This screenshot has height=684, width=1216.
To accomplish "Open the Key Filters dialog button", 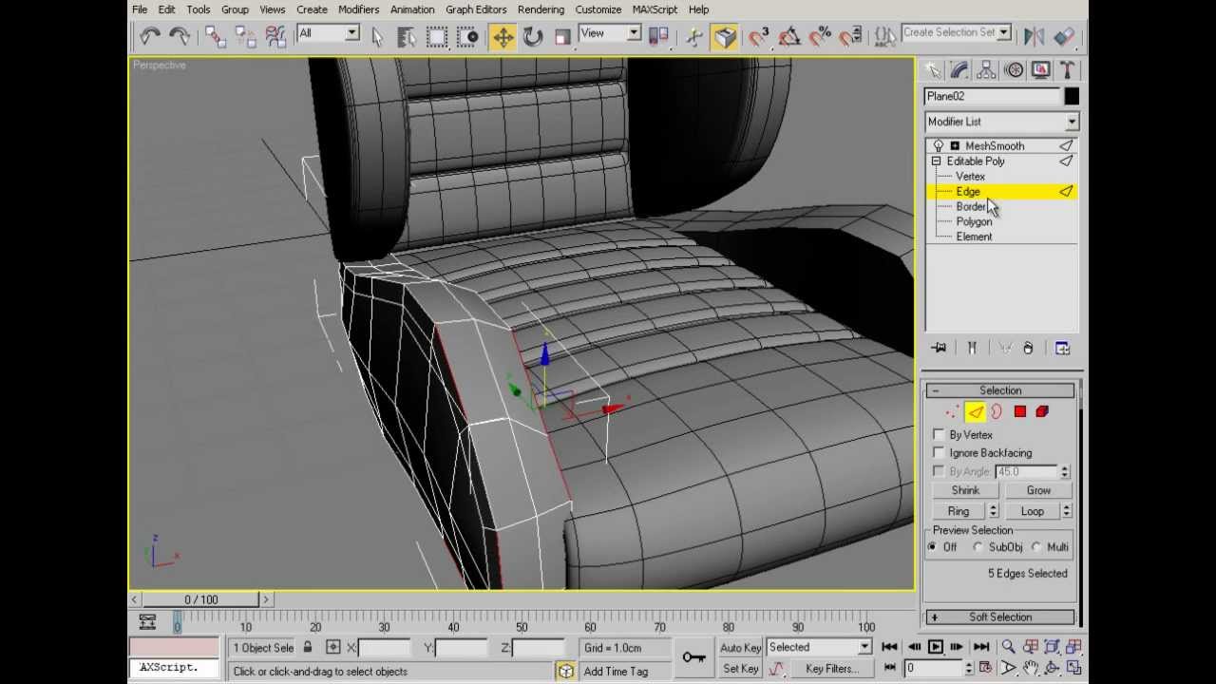I will click(832, 669).
